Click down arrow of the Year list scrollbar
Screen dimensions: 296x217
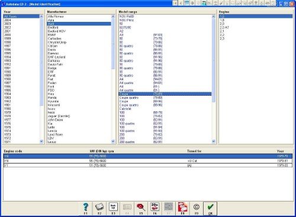(x=41, y=141)
